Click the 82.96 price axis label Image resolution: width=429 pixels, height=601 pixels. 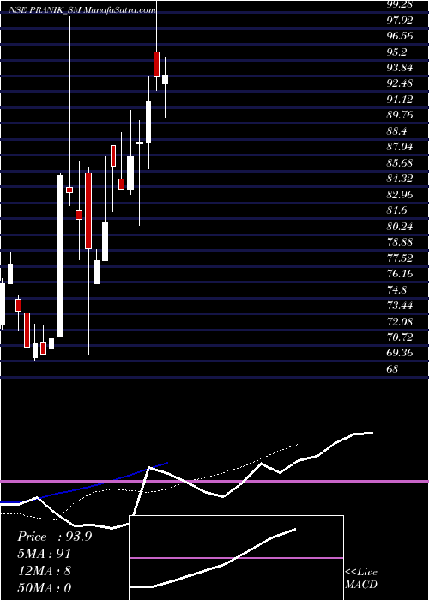(x=400, y=195)
